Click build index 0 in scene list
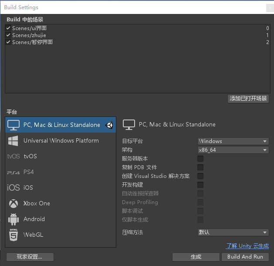Image resolution: width=274 pixels, height=266 pixels. 267,28
